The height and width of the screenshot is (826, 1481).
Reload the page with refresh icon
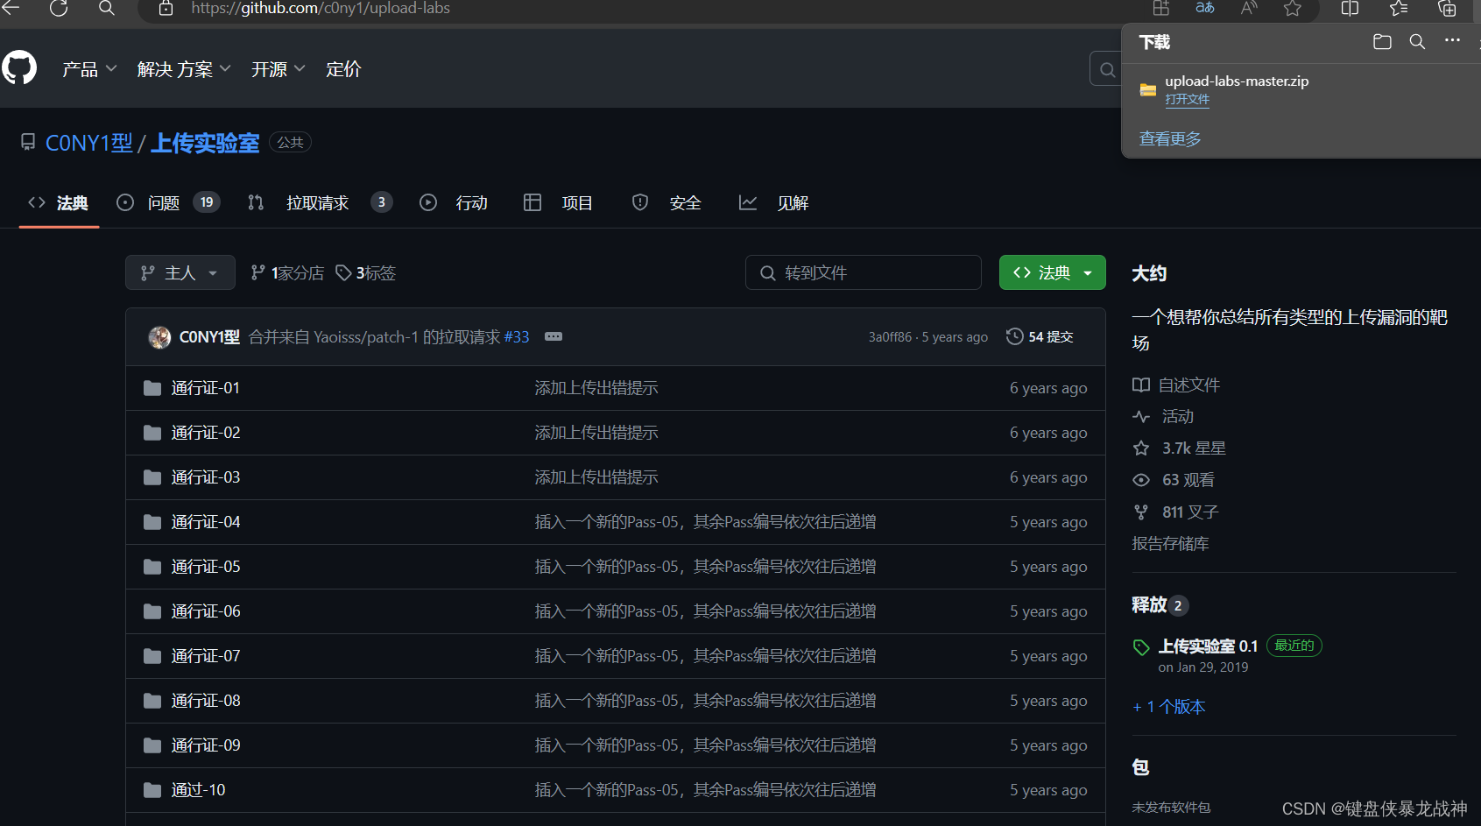(59, 9)
